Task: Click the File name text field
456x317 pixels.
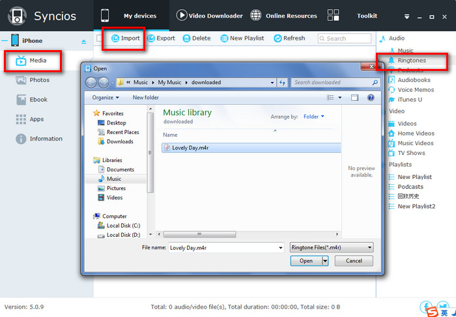Action: [x=223, y=248]
